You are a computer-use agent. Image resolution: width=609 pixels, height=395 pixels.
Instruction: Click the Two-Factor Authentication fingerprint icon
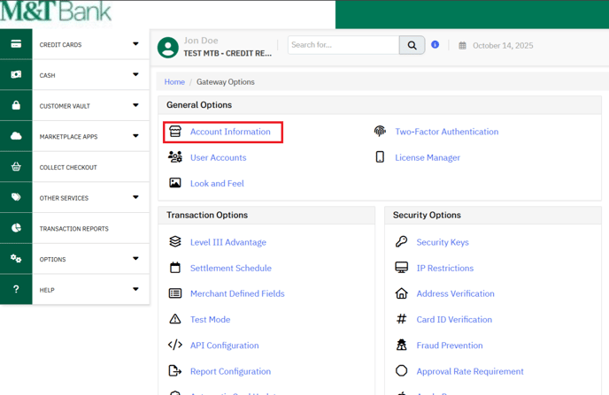380,132
